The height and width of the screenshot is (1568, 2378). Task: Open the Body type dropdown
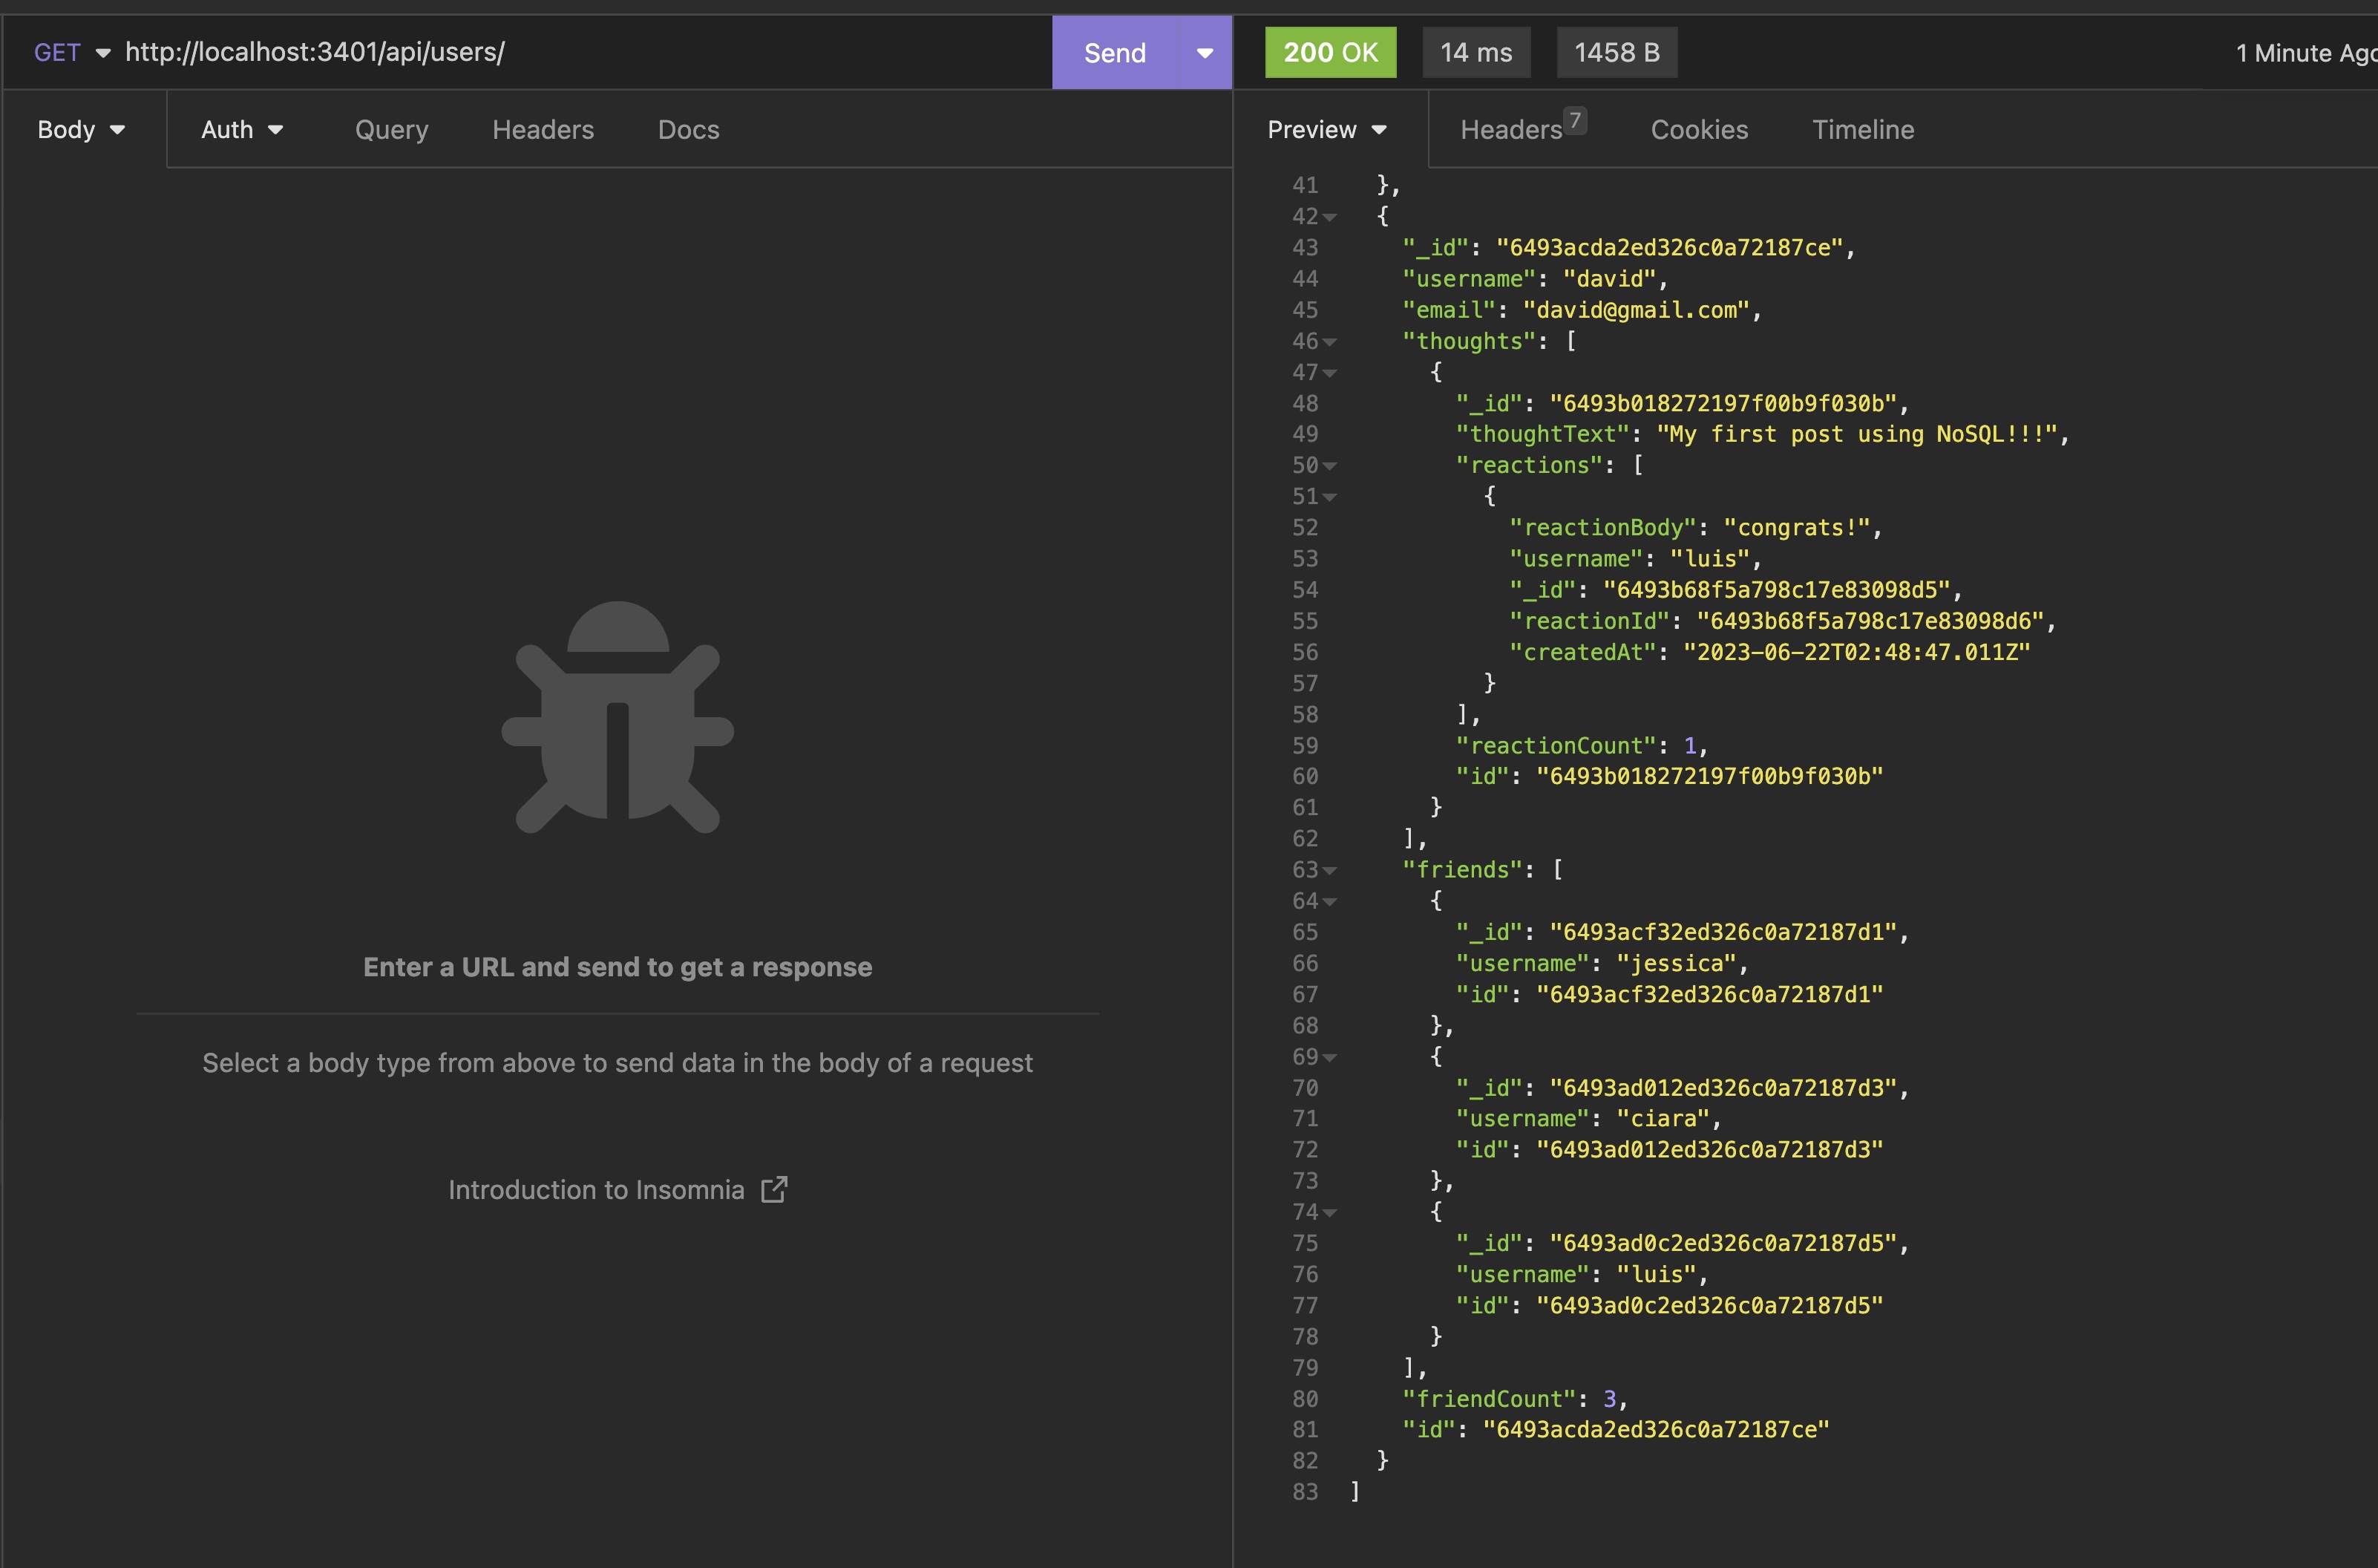pos(81,130)
